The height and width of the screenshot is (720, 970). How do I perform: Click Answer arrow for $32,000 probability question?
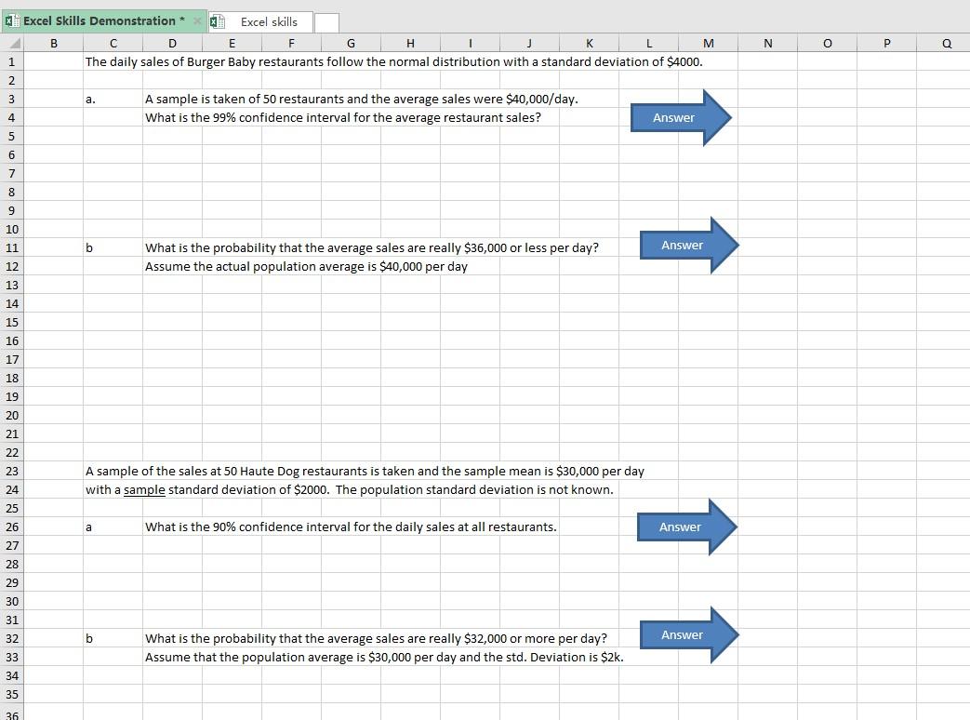pos(689,634)
